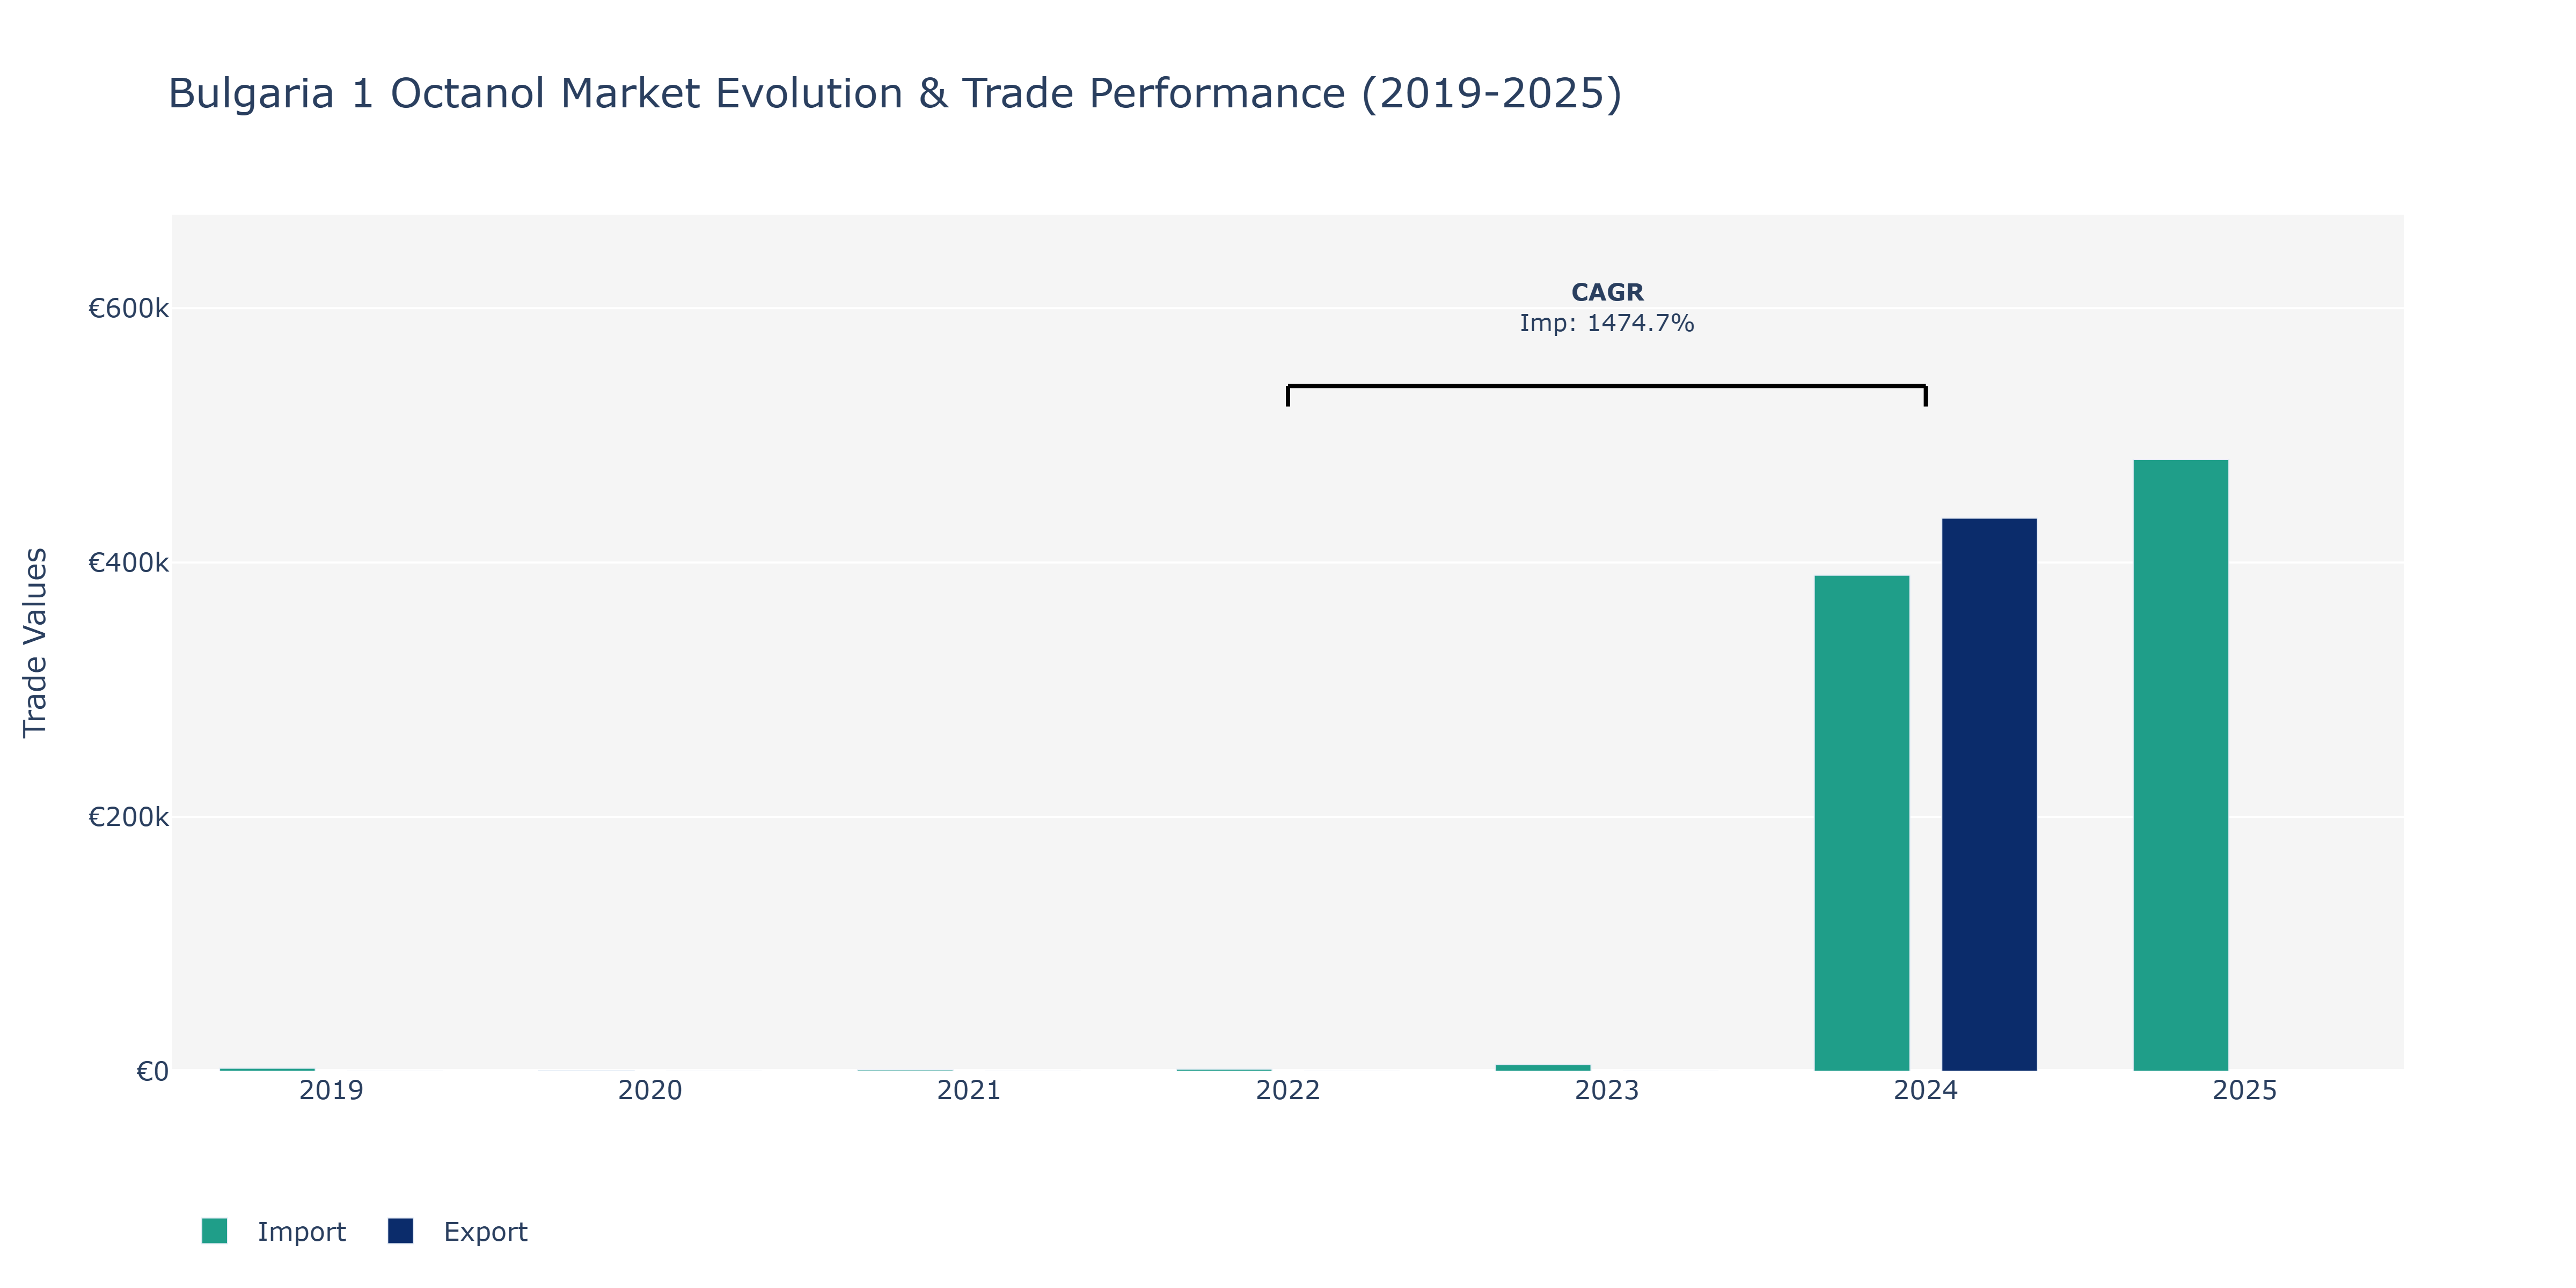
Task: Click the 2020 x-axis label
Action: (650, 1090)
